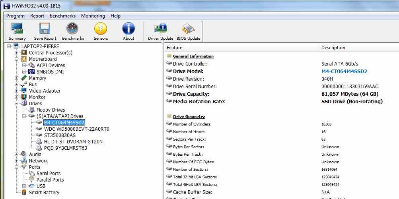Expand the USB node
399x199 pixels.
point(24,186)
